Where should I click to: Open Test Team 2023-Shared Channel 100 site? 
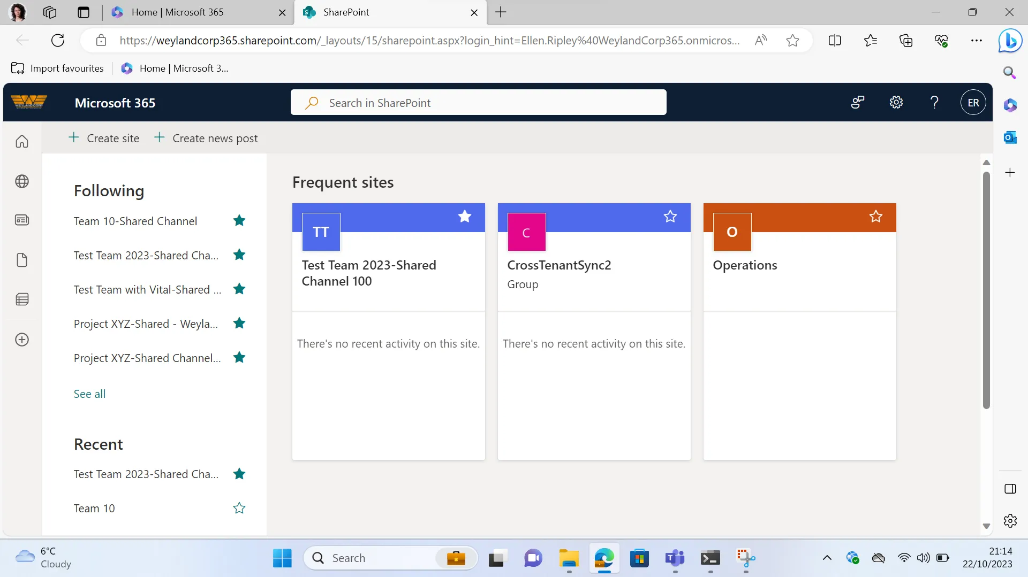369,273
